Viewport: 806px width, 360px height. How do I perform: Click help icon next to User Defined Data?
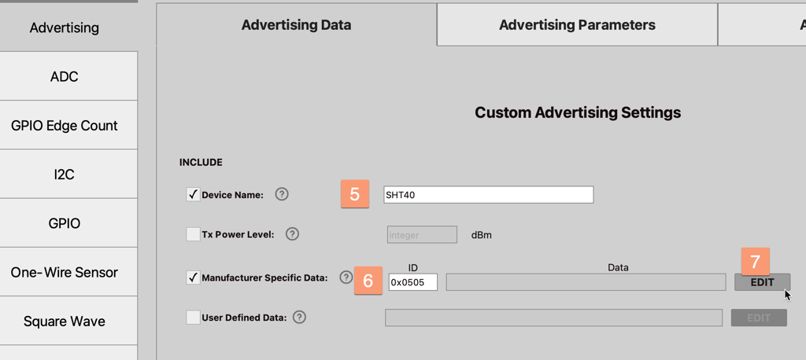click(299, 318)
